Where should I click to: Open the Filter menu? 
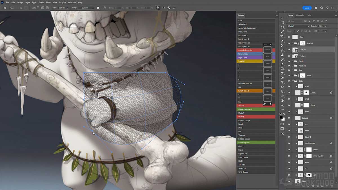coord(48,2)
